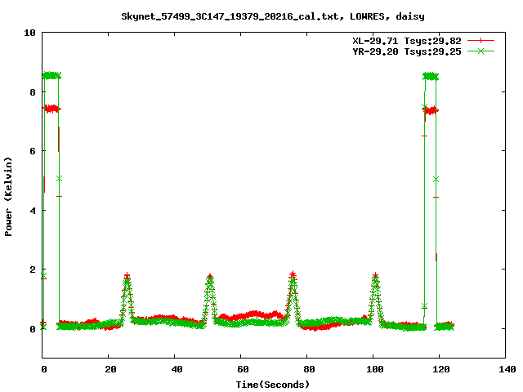The image size is (523, 392).
Task: Click the x-axis tick label 140
Action: pyautogui.click(x=507, y=369)
